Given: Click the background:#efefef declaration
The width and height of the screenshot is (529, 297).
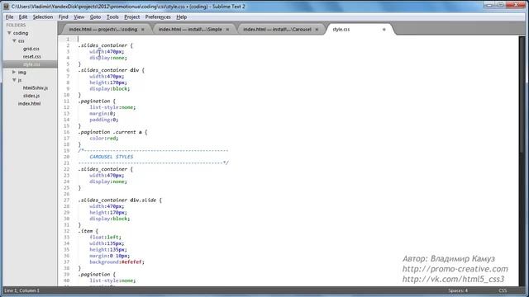Looking at the screenshot, I should coord(117,262).
